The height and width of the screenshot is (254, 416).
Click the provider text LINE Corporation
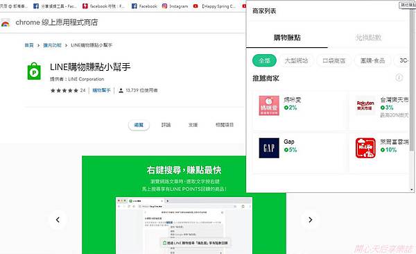point(86,79)
